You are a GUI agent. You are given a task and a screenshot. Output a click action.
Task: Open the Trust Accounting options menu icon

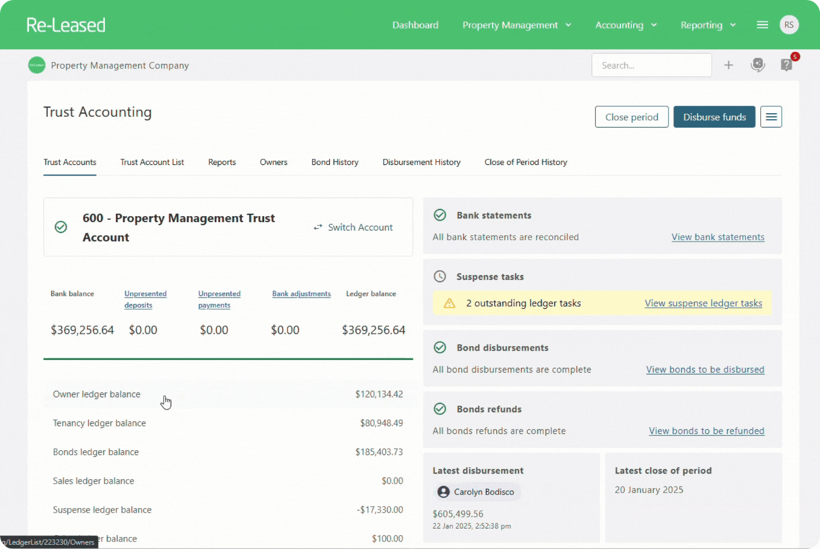771,117
